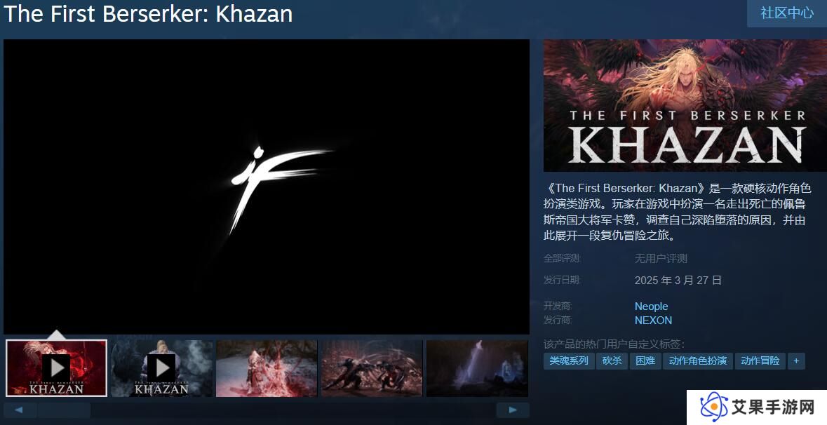Select the 动作角色扮演 tag

coord(698,360)
